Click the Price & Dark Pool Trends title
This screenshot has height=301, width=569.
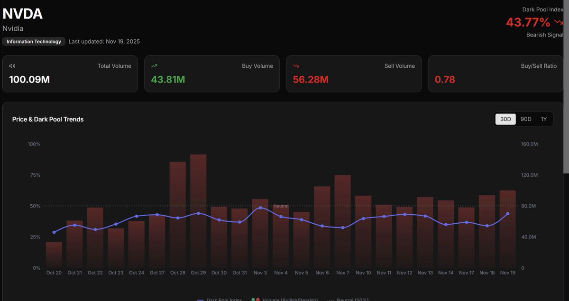pos(48,119)
